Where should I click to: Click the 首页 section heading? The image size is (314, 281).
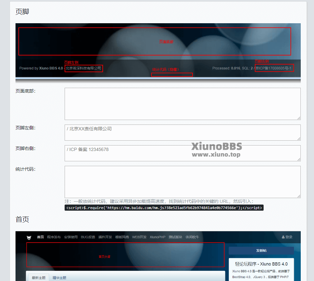(x=22, y=219)
